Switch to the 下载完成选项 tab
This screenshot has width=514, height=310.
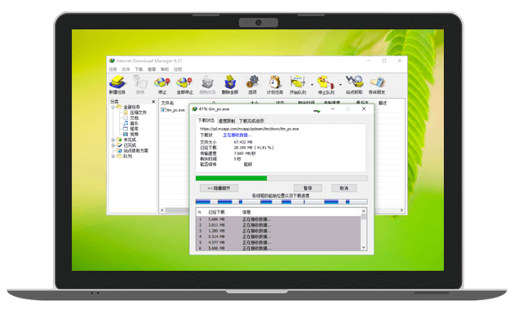(x=251, y=121)
